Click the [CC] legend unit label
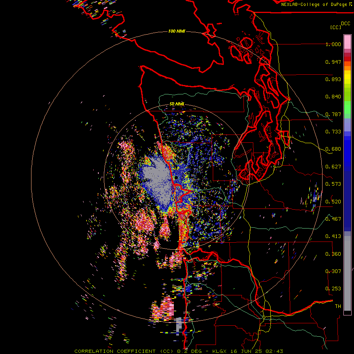Viewport: 354px width, 354px height. 336,27
